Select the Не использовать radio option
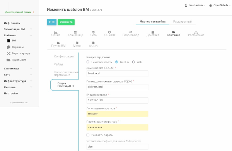Image resolution: width=232 pixels, height=151 pixels. coord(88,62)
